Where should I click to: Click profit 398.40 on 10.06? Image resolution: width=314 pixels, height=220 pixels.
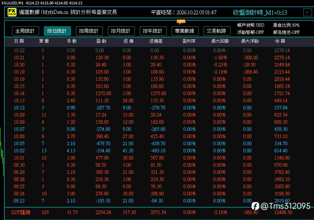102,136
